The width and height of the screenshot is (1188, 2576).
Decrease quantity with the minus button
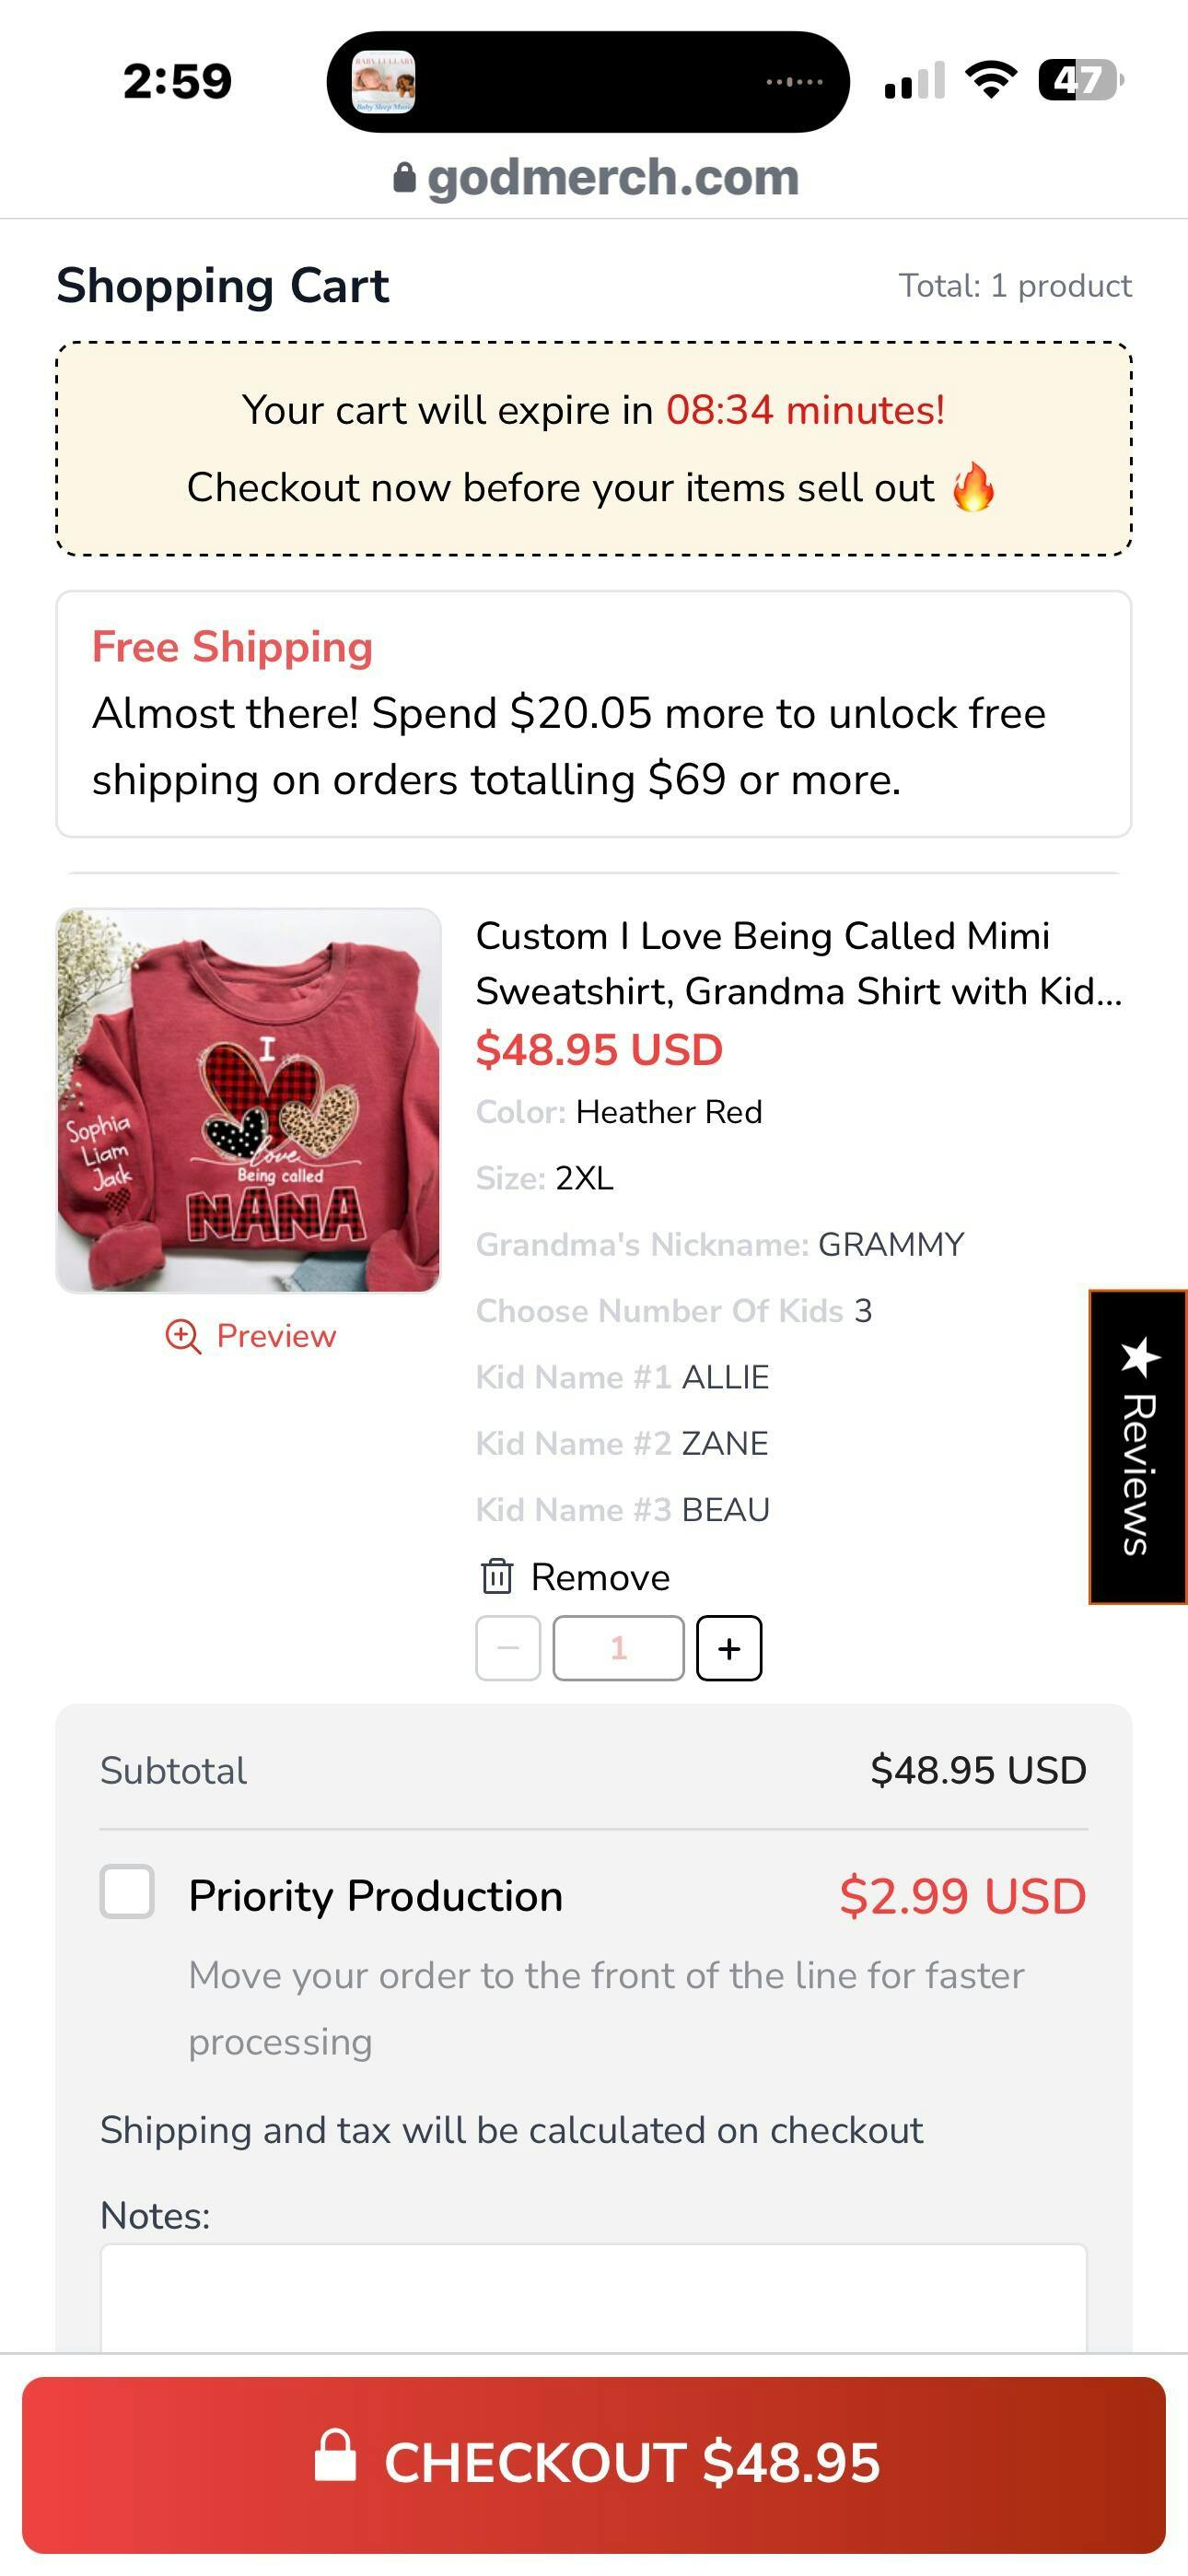(x=508, y=1649)
